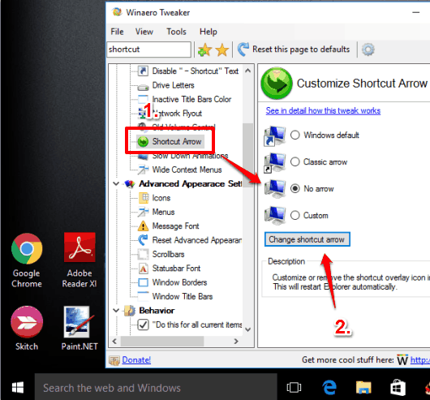Click the Reset Advanced Appearance arrow icon
The width and height of the screenshot is (430, 400).
point(143,240)
